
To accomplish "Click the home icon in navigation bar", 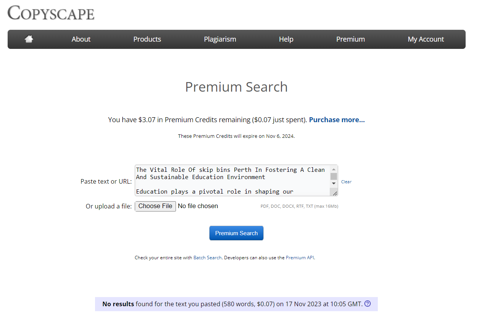I will click(29, 39).
